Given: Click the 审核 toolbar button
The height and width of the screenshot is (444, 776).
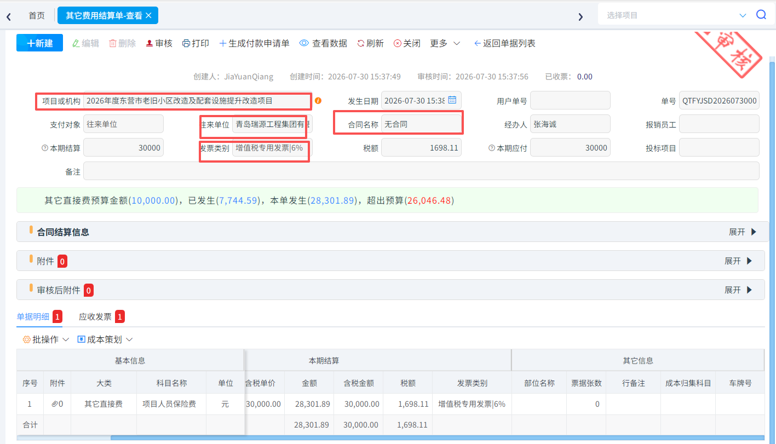Looking at the screenshot, I should (159, 43).
